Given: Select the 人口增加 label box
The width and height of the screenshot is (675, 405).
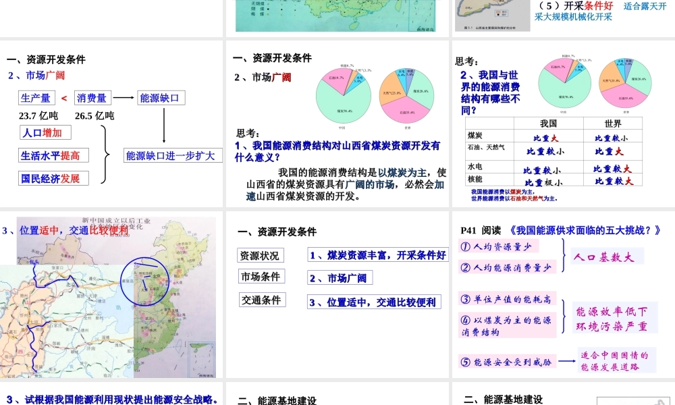Looking at the screenshot, I should (42, 133).
